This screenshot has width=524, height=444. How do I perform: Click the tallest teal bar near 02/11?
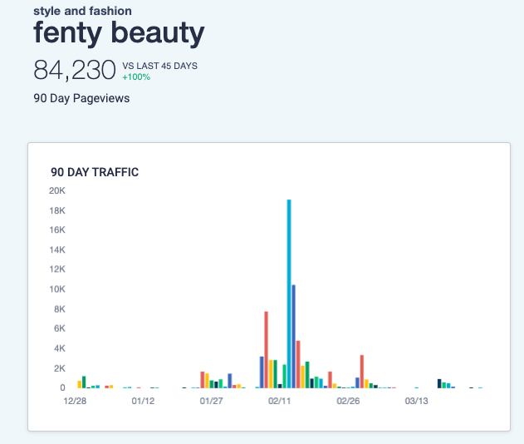289,294
